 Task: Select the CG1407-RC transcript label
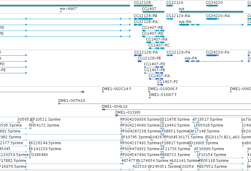point(159,45)
